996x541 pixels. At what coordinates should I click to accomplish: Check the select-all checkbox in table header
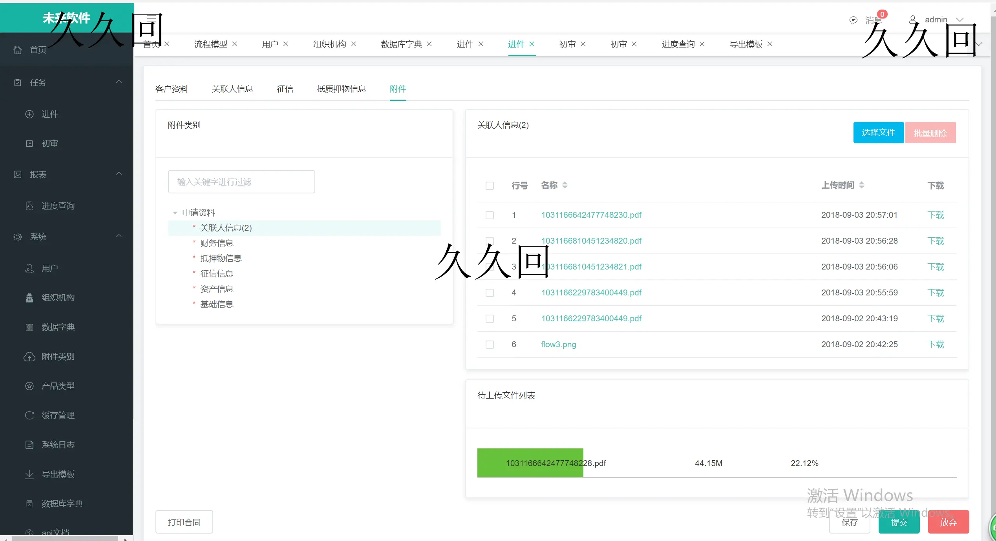(490, 186)
